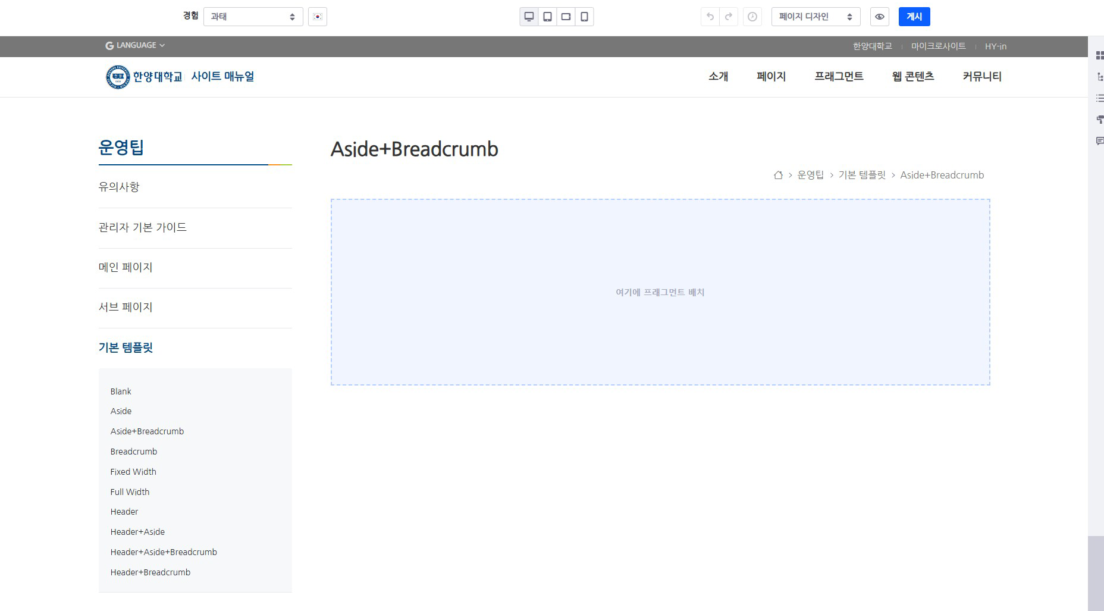Open the Korean flag language selector
This screenshot has height=611, width=1104.
318,17
